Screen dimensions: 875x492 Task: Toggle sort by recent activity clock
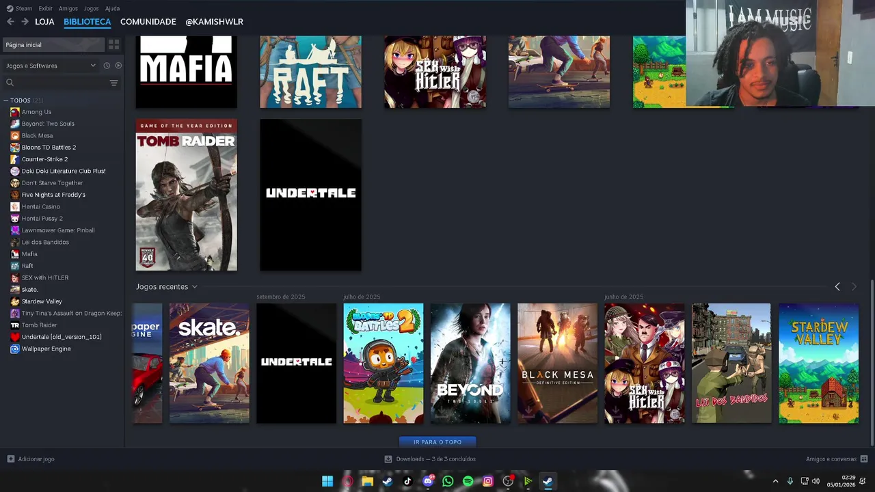pyautogui.click(x=107, y=66)
